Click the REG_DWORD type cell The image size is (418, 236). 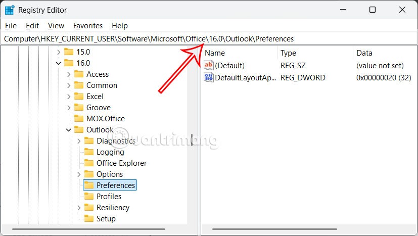point(303,78)
